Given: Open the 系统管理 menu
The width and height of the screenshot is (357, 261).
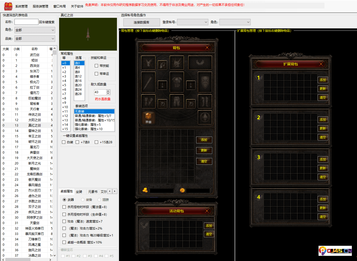Looking at the screenshot, I should coord(21,6).
